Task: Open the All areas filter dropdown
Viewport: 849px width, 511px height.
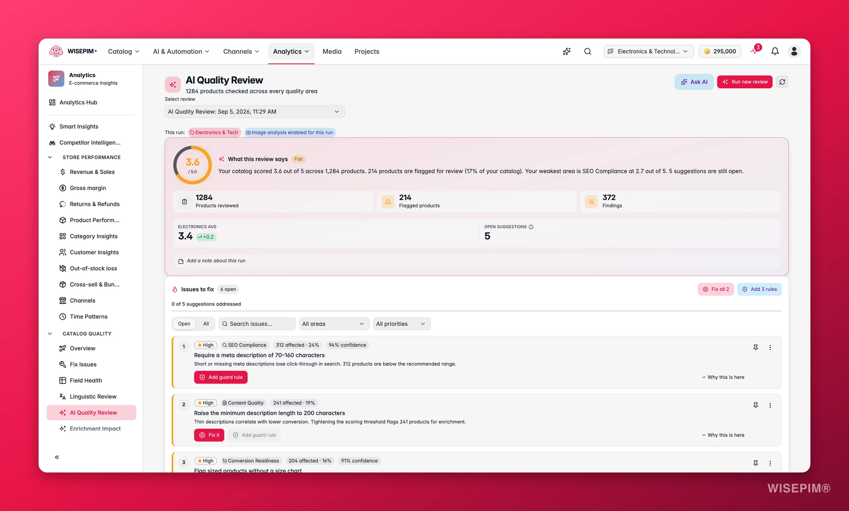Action: click(334, 324)
